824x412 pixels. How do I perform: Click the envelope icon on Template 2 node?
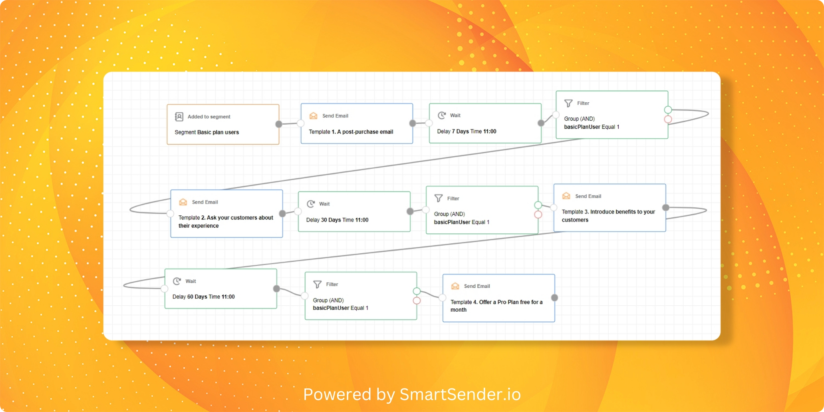[x=183, y=202]
